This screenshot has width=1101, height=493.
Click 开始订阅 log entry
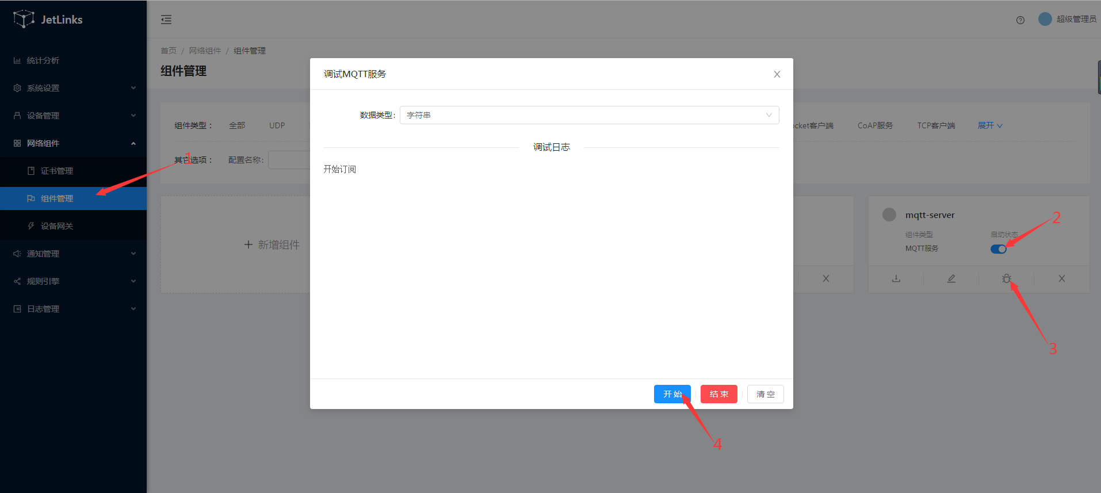pos(340,169)
